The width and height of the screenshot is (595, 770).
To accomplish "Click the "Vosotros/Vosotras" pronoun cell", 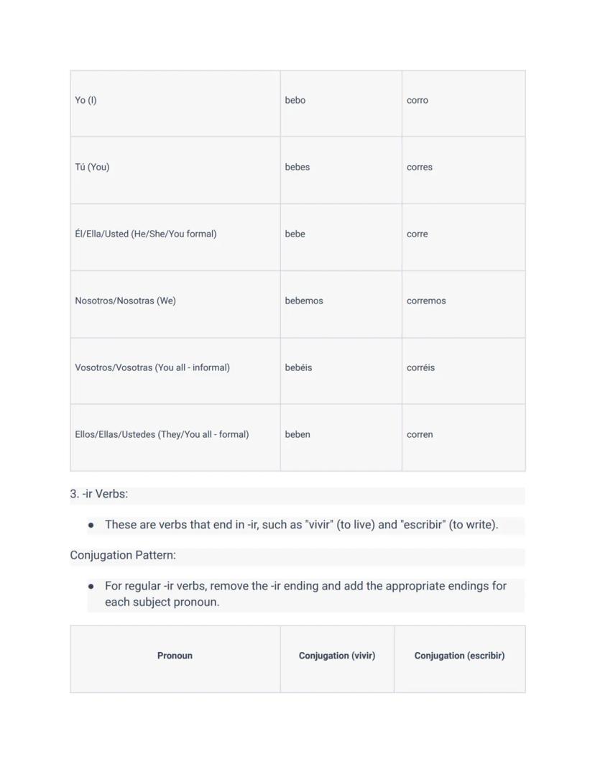I will [152, 368].
